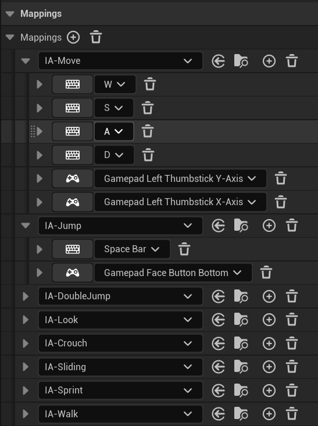Expand the IA-Walk mapping group
318x426 pixels.
(26, 414)
